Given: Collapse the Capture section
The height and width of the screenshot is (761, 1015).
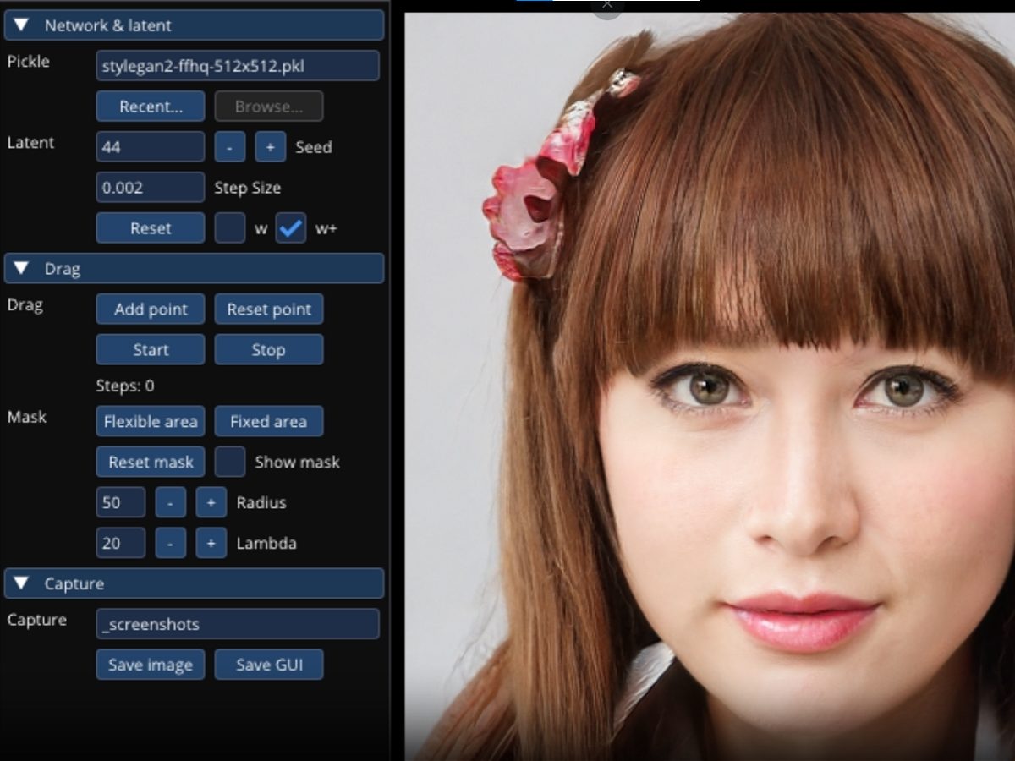Looking at the screenshot, I should 22,583.
